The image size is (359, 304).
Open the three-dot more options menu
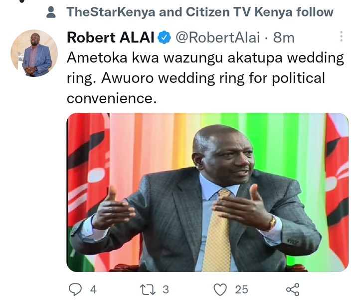pos(341,36)
